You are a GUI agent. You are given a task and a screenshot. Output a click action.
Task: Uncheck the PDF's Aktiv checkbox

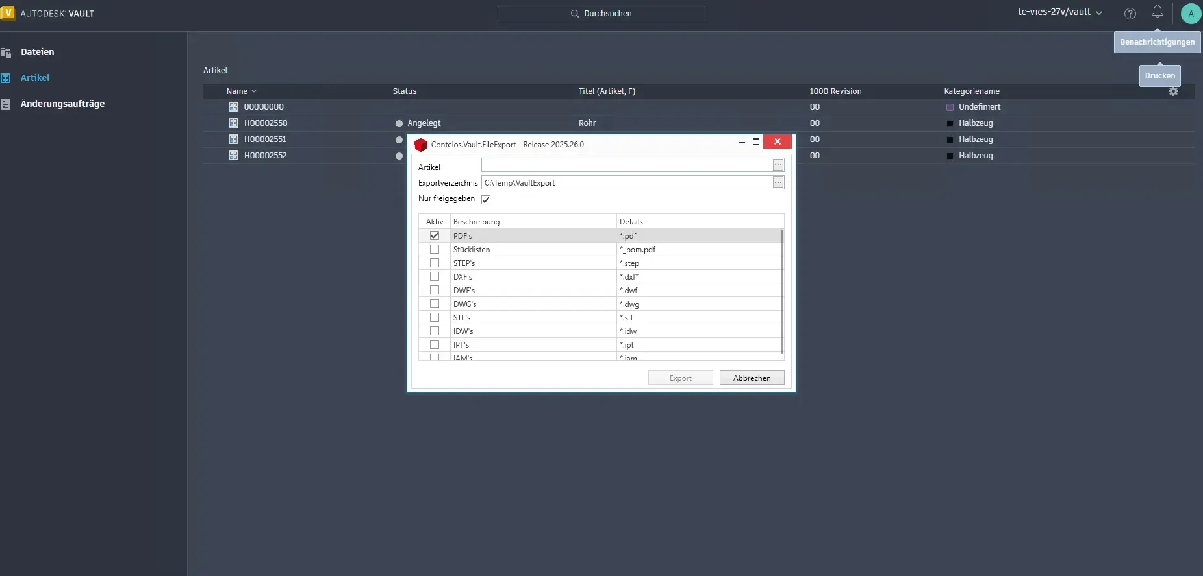coord(435,235)
